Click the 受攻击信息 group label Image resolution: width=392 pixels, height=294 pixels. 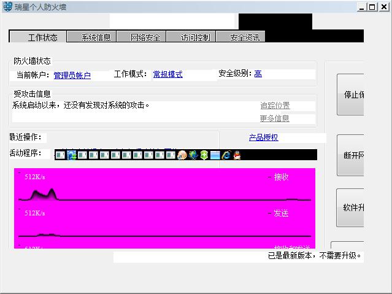(x=32, y=94)
